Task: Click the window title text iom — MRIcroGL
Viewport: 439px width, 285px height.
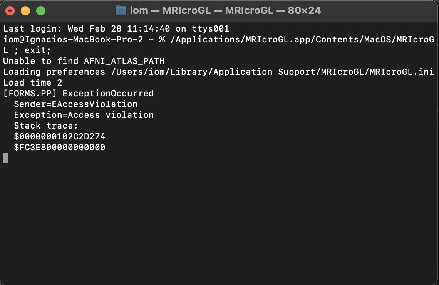Action: pos(226,10)
